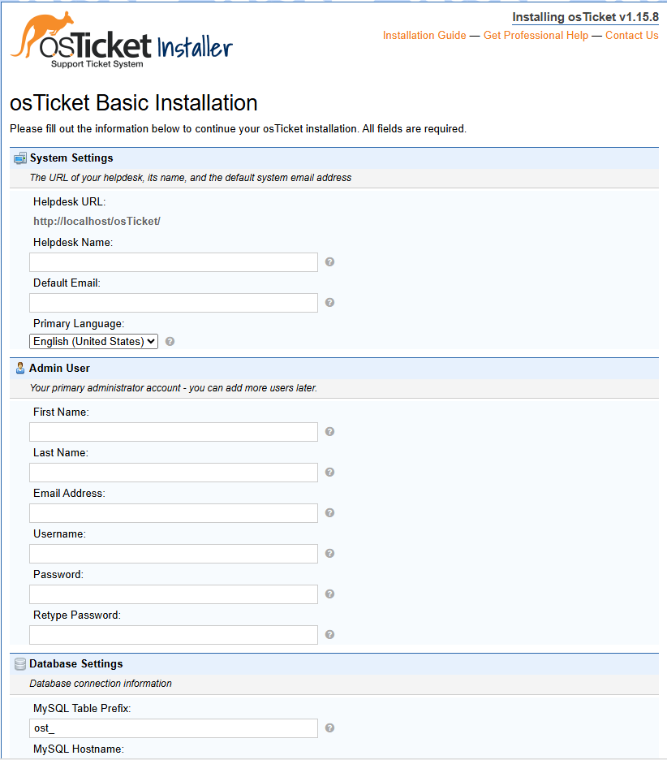Open the Contact Us page
Image resolution: width=667 pixels, height=760 pixels.
click(631, 35)
